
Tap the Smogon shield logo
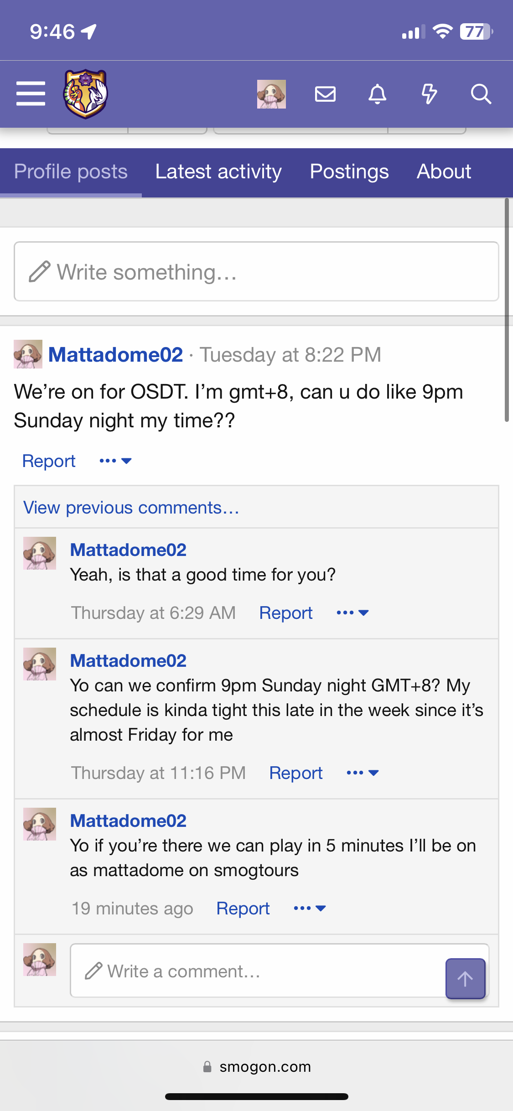click(x=85, y=94)
